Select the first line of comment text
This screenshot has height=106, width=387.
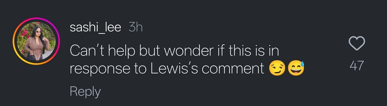[174, 51]
